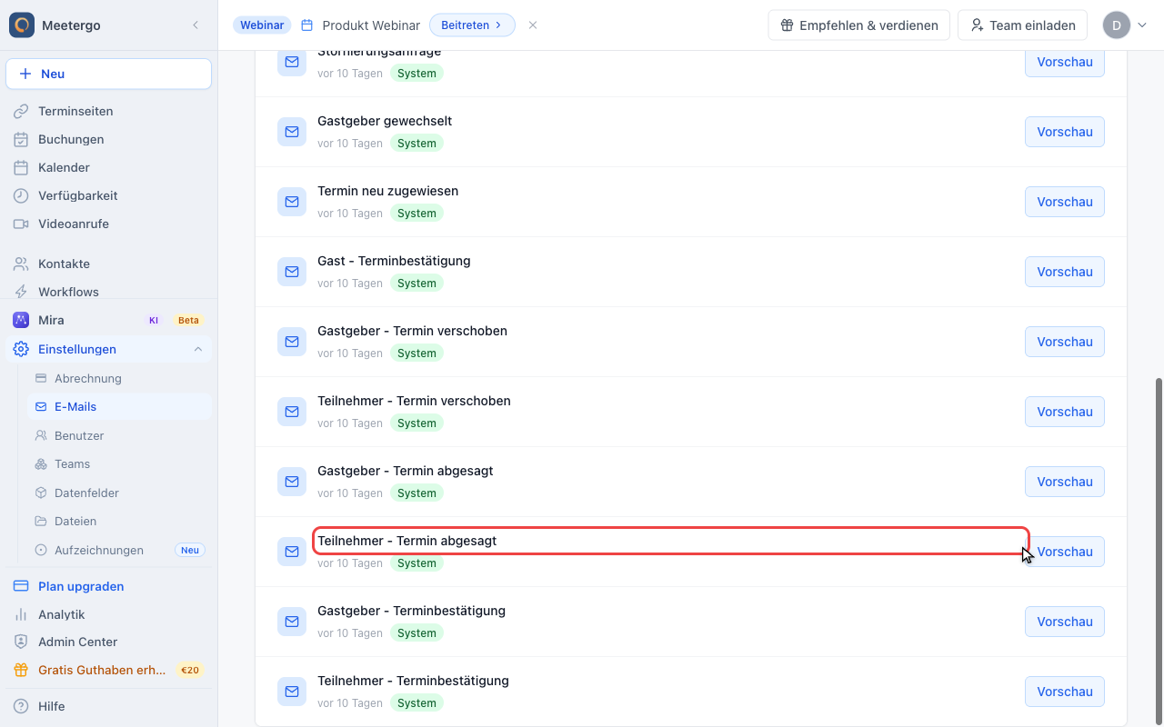Click the Plan upgraden card icon
Image resolution: width=1164 pixels, height=727 pixels.
[21, 586]
